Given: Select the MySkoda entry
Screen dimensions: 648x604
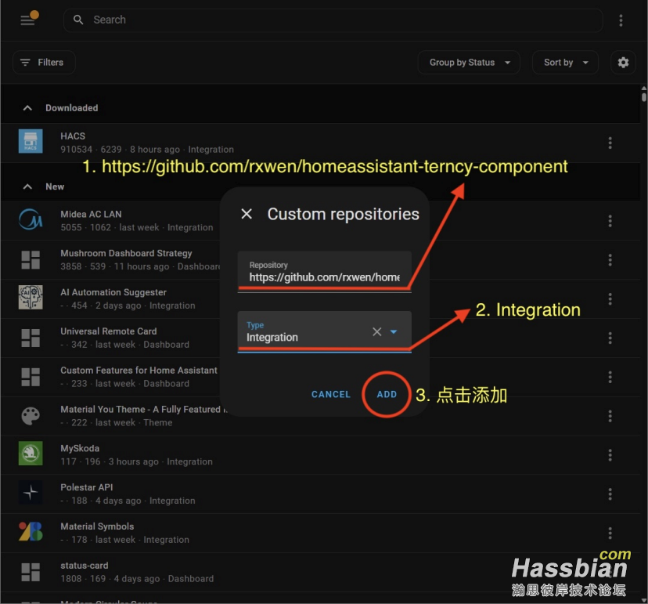Looking at the screenshot, I should coord(80,448).
